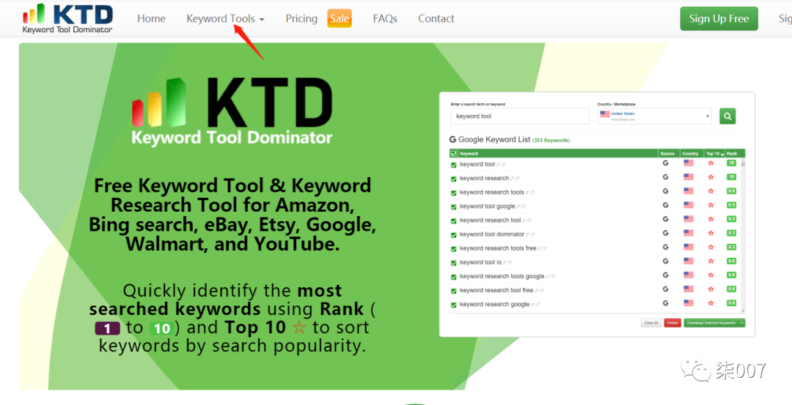Click the '353 Keywords' count text
Viewport: 792px width, 405px height.
click(x=551, y=140)
